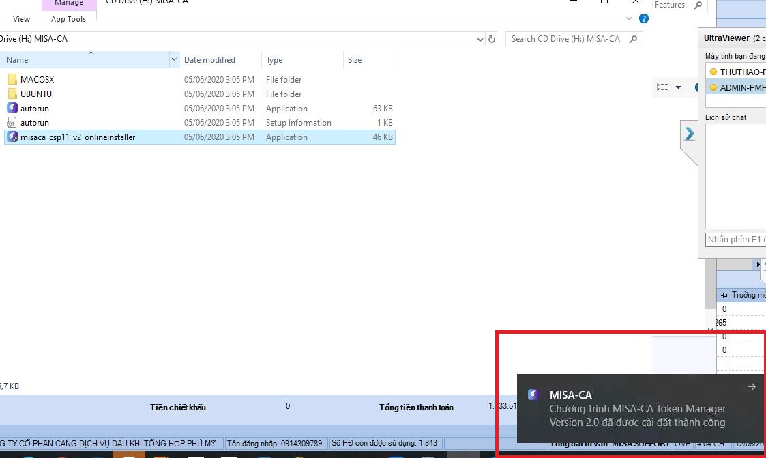Open the App Tools ribbon tab
Viewport: 766px width, 458px height.
point(68,19)
